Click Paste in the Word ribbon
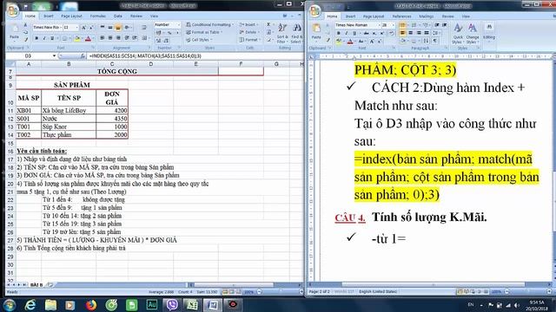 pyautogui.click(x=316, y=33)
